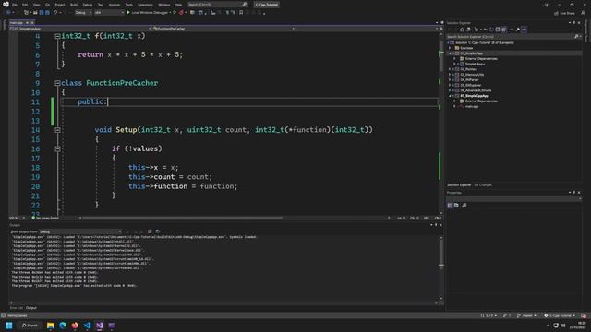Click Save All icon in toolbar
This screenshot has width=591, height=332.
(x=47, y=12)
